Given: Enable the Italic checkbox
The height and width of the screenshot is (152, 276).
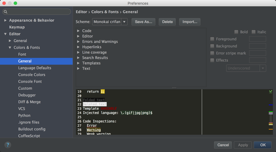Looking at the screenshot, I should (x=254, y=32).
